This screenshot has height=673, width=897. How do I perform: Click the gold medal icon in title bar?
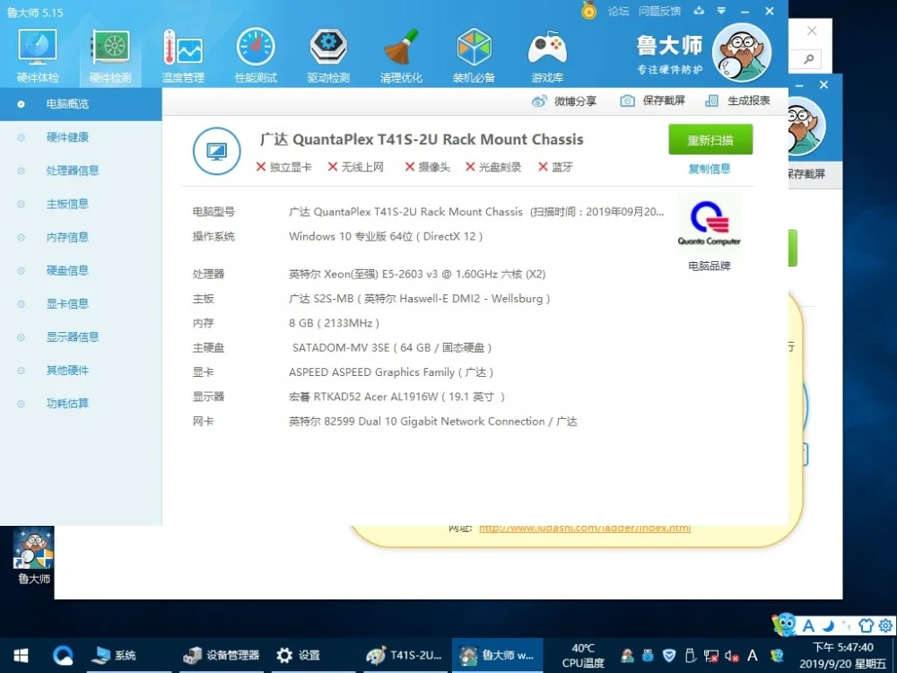(588, 10)
